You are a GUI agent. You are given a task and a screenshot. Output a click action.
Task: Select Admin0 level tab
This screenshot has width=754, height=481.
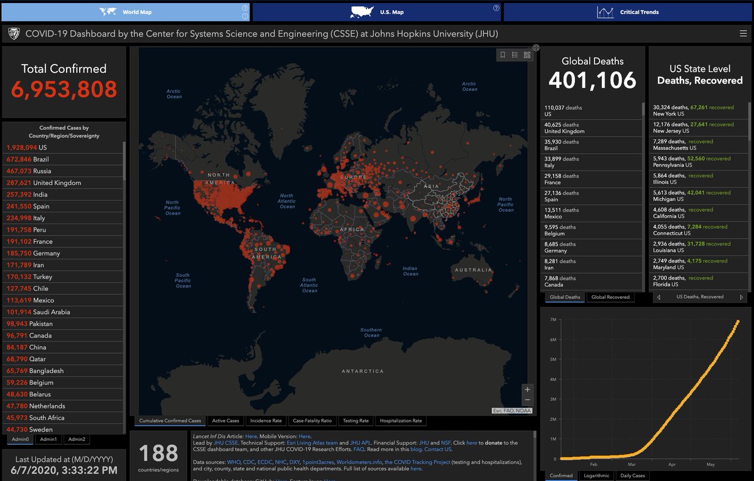(19, 439)
